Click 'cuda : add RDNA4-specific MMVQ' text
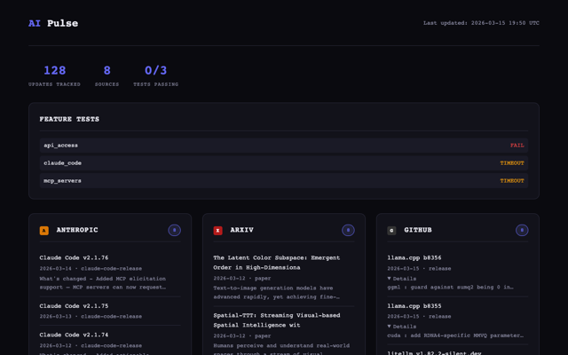This screenshot has height=355, width=568. click(x=455, y=335)
